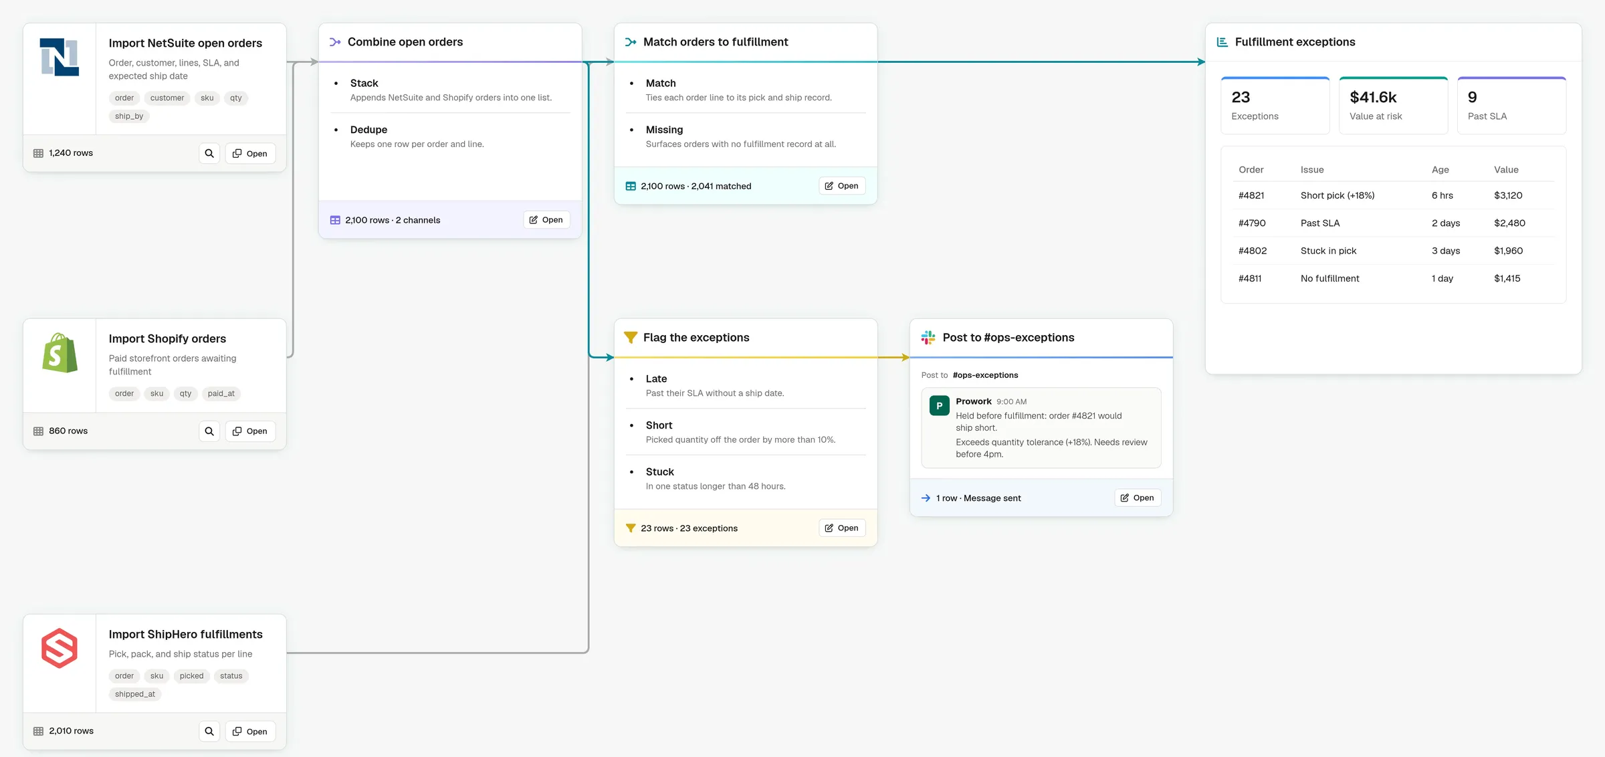This screenshot has width=1605, height=757.
Task: Click funnel icon next to 23 rows · 23 exceptions
Action: [631, 528]
